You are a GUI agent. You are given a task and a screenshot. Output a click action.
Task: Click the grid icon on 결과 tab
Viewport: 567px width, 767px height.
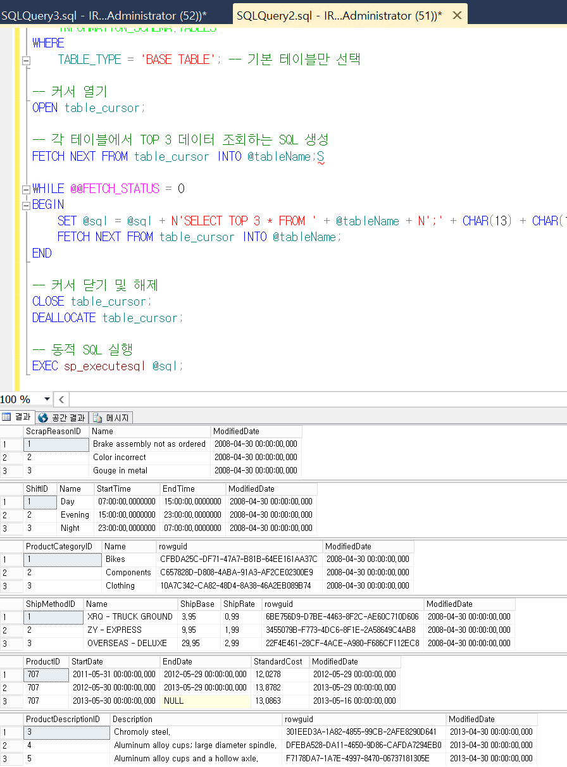click(x=6, y=416)
